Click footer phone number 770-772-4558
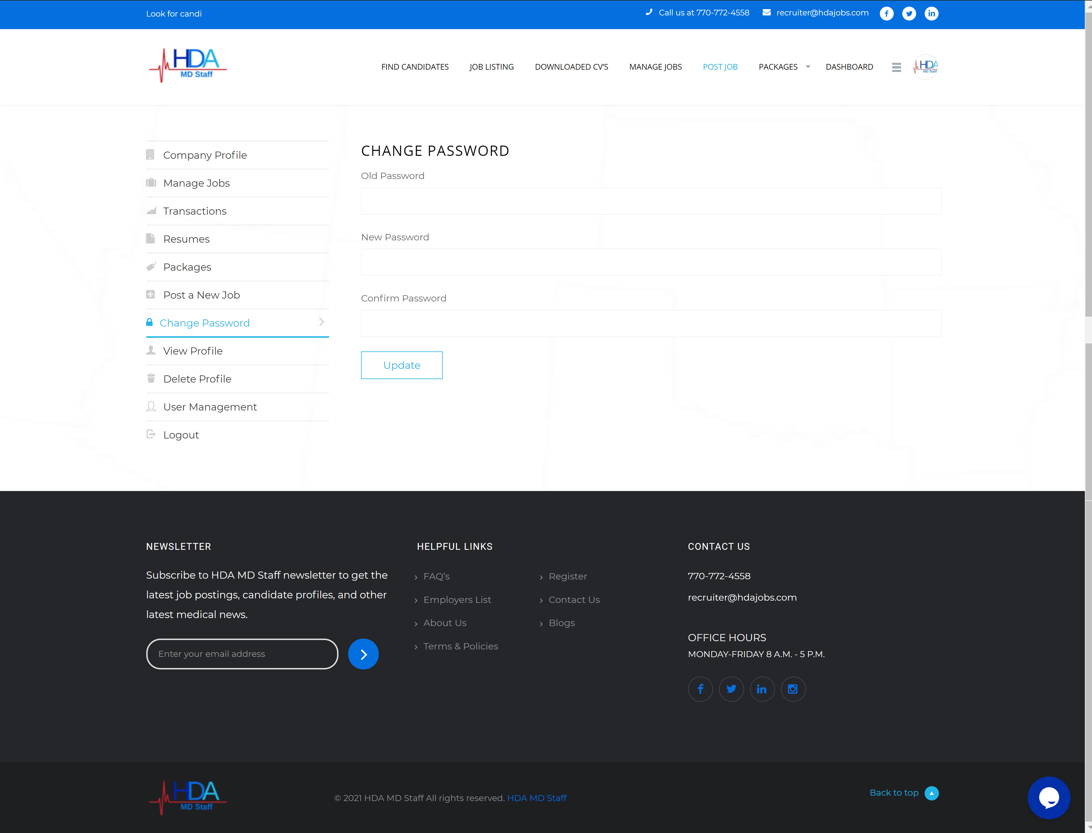This screenshot has width=1092, height=833. 719,576
